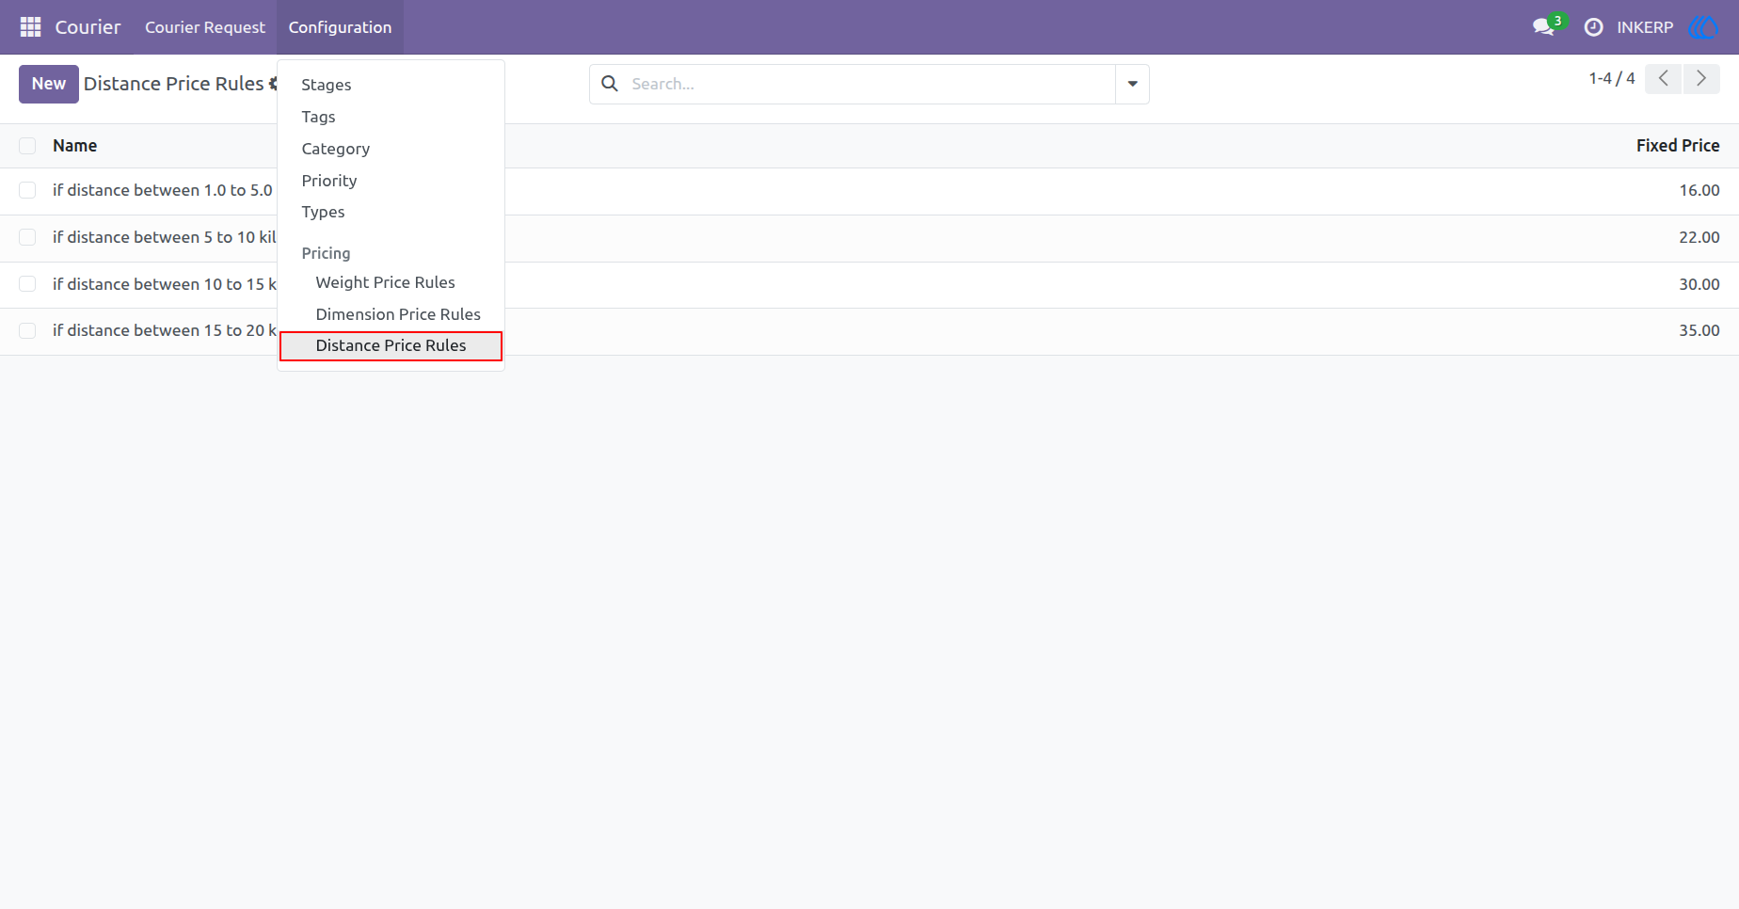Image resolution: width=1739 pixels, height=909 pixels.
Task: Click the 1-4 / 4 pager counter
Action: [1612, 79]
